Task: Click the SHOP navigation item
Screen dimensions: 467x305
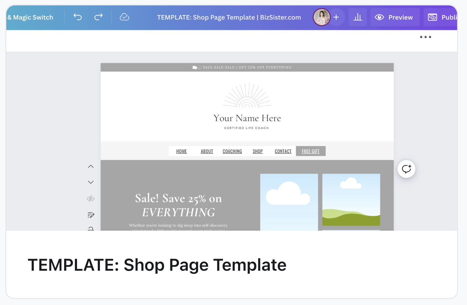Action: 258,151
